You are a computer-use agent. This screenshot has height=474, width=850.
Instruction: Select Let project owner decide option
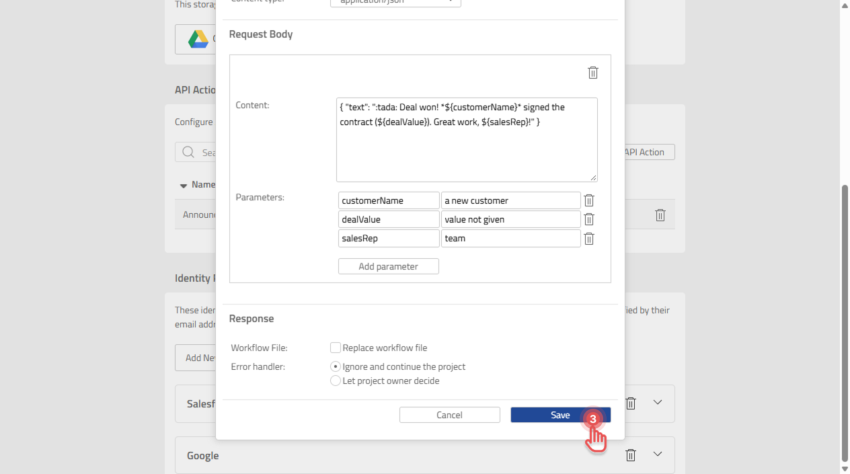335,381
